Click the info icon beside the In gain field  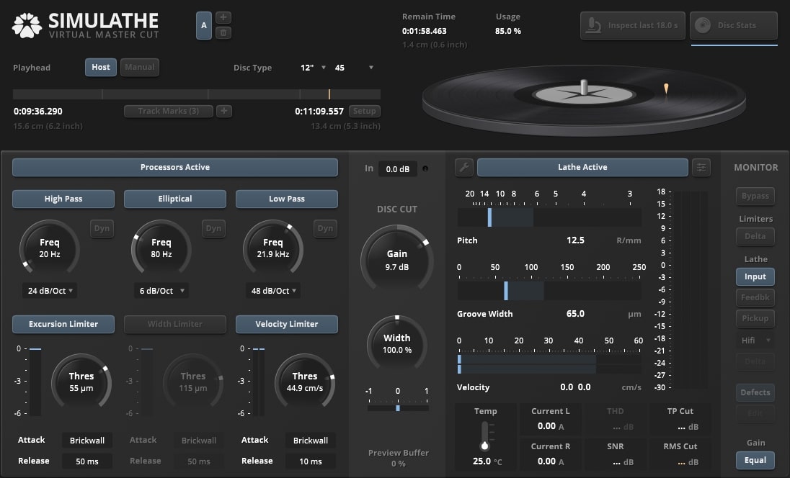point(425,168)
